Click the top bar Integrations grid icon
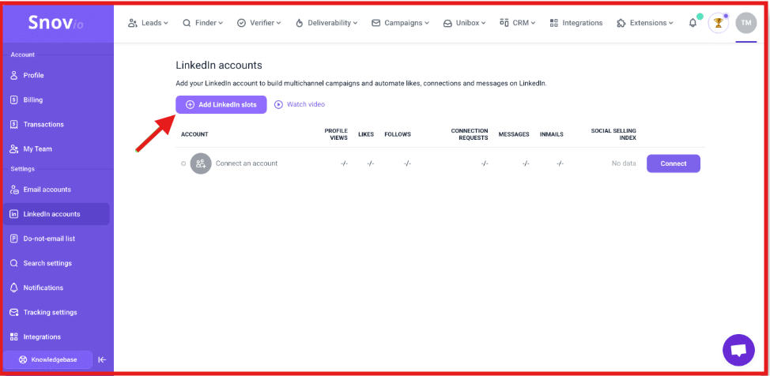This screenshot has width=770, height=376. (554, 23)
